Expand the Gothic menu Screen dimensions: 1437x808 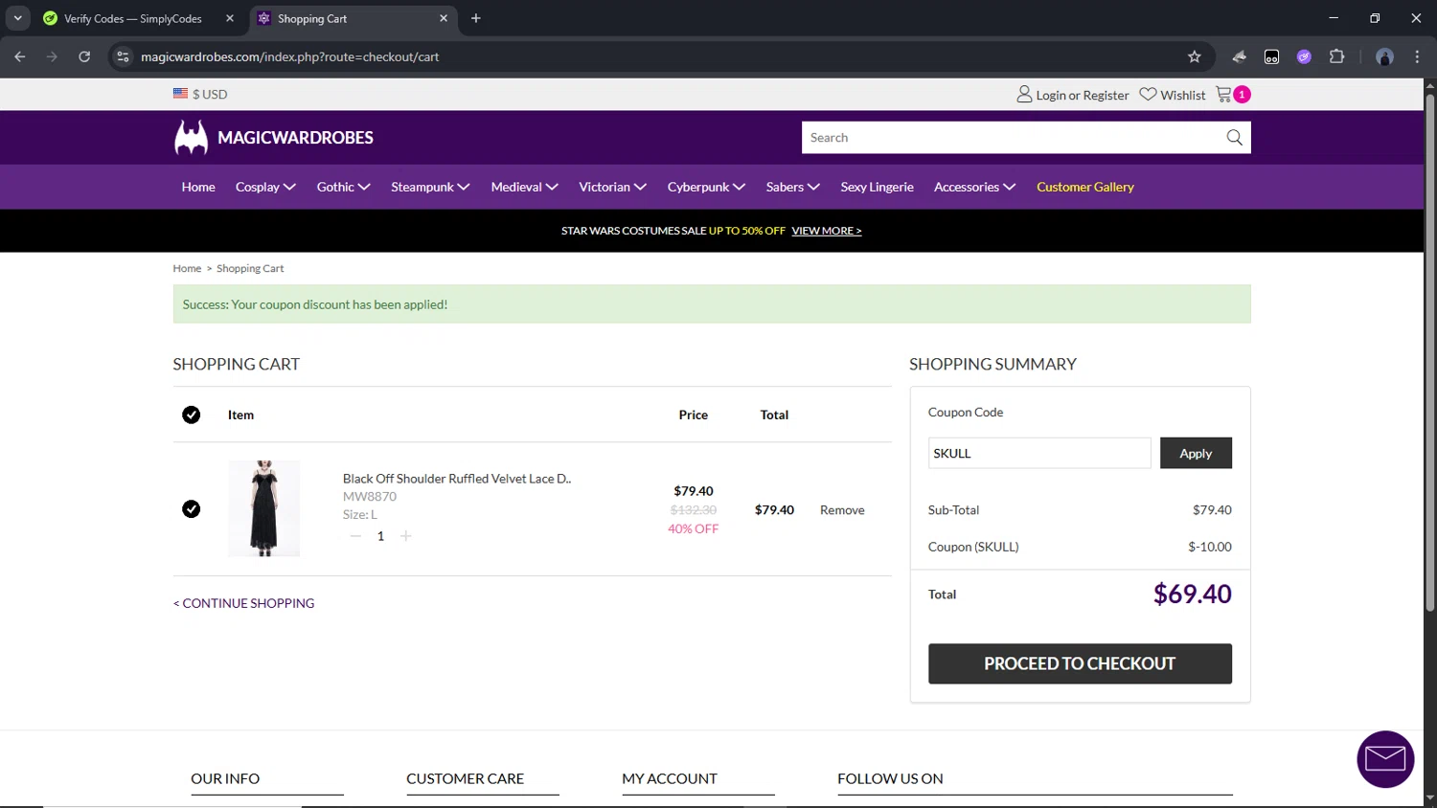(x=343, y=187)
